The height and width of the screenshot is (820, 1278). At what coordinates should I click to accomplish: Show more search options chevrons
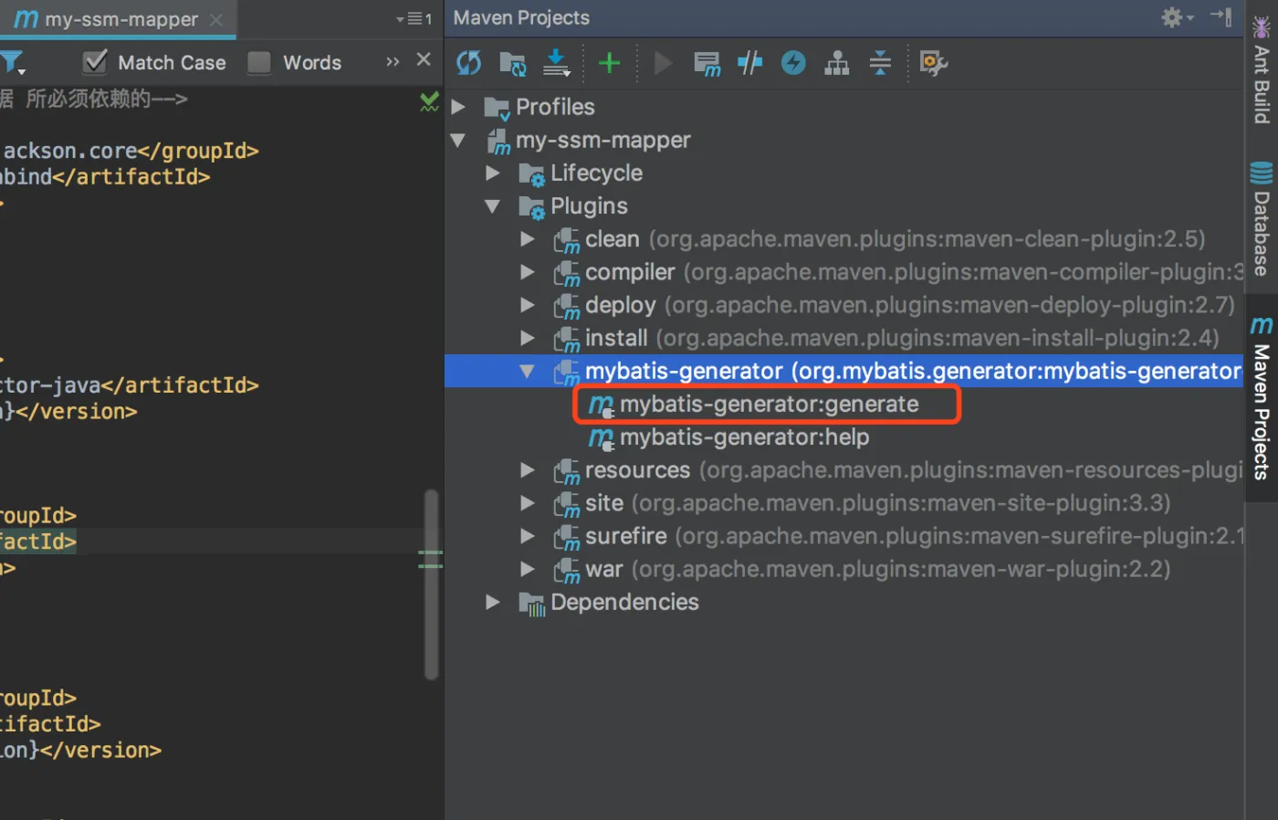tap(393, 61)
